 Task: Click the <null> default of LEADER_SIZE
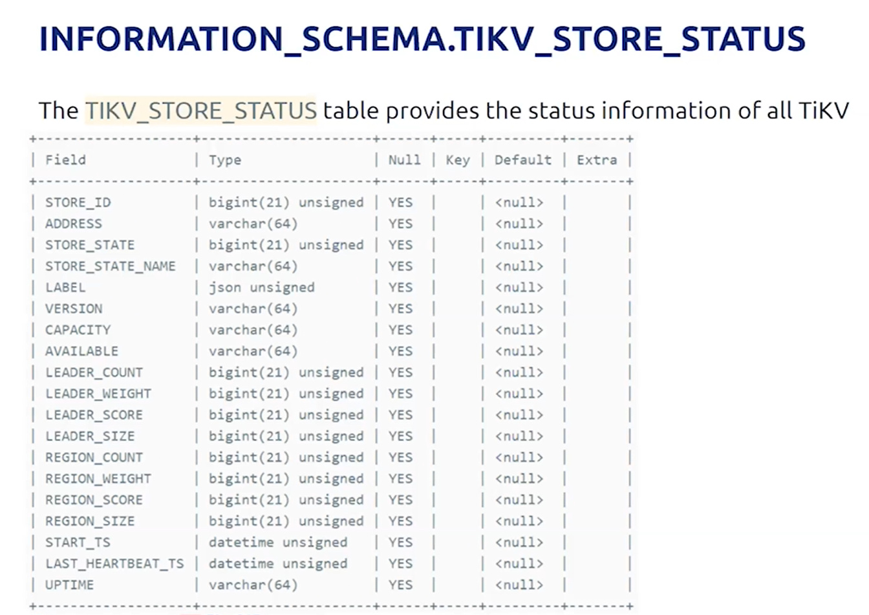pyautogui.click(x=519, y=437)
